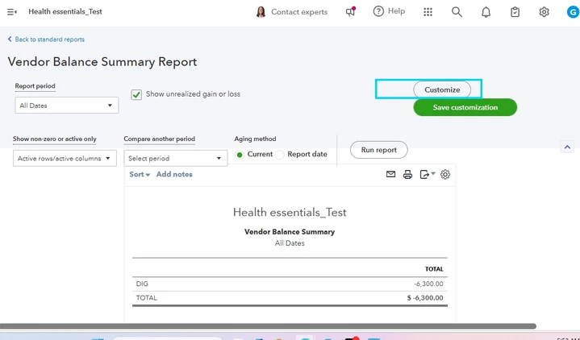
Task: Open the apps grid icon
Action: point(428,12)
